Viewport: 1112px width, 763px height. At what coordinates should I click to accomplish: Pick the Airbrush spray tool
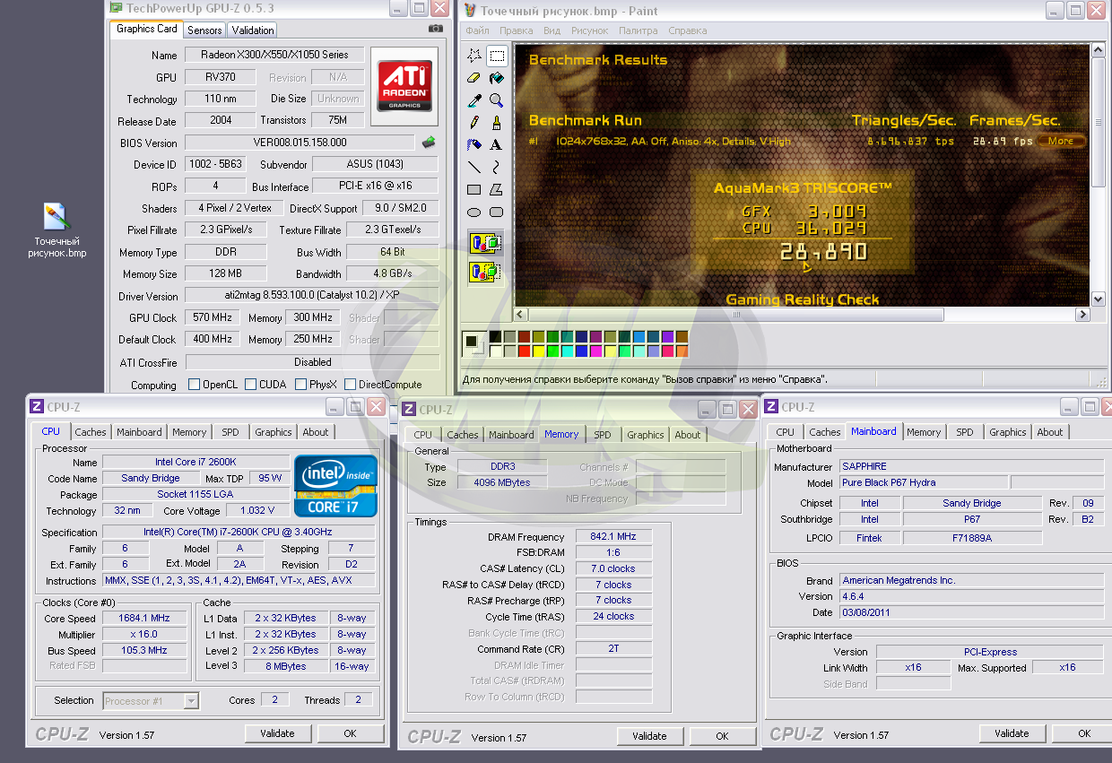(473, 144)
